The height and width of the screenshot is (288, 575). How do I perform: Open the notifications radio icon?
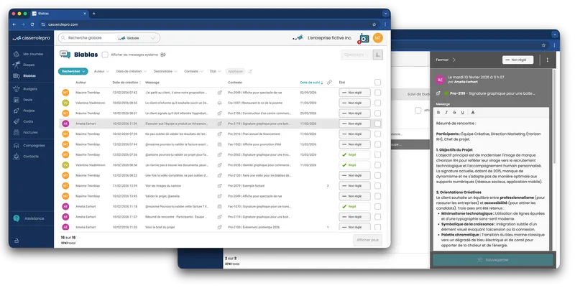(364, 38)
